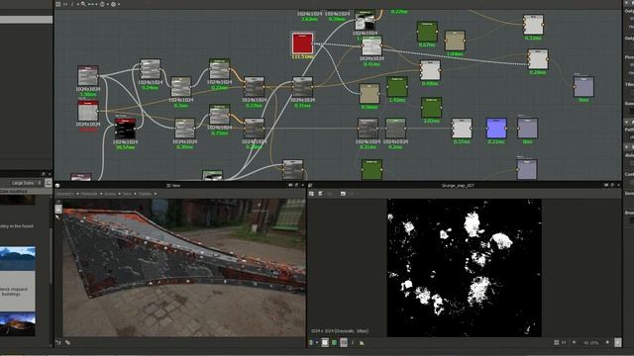634x356 pixels.
Task: Click the fit-to-view grid icon in 2D view
Action: 557,343
